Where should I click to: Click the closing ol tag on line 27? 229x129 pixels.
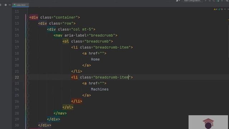(68, 107)
